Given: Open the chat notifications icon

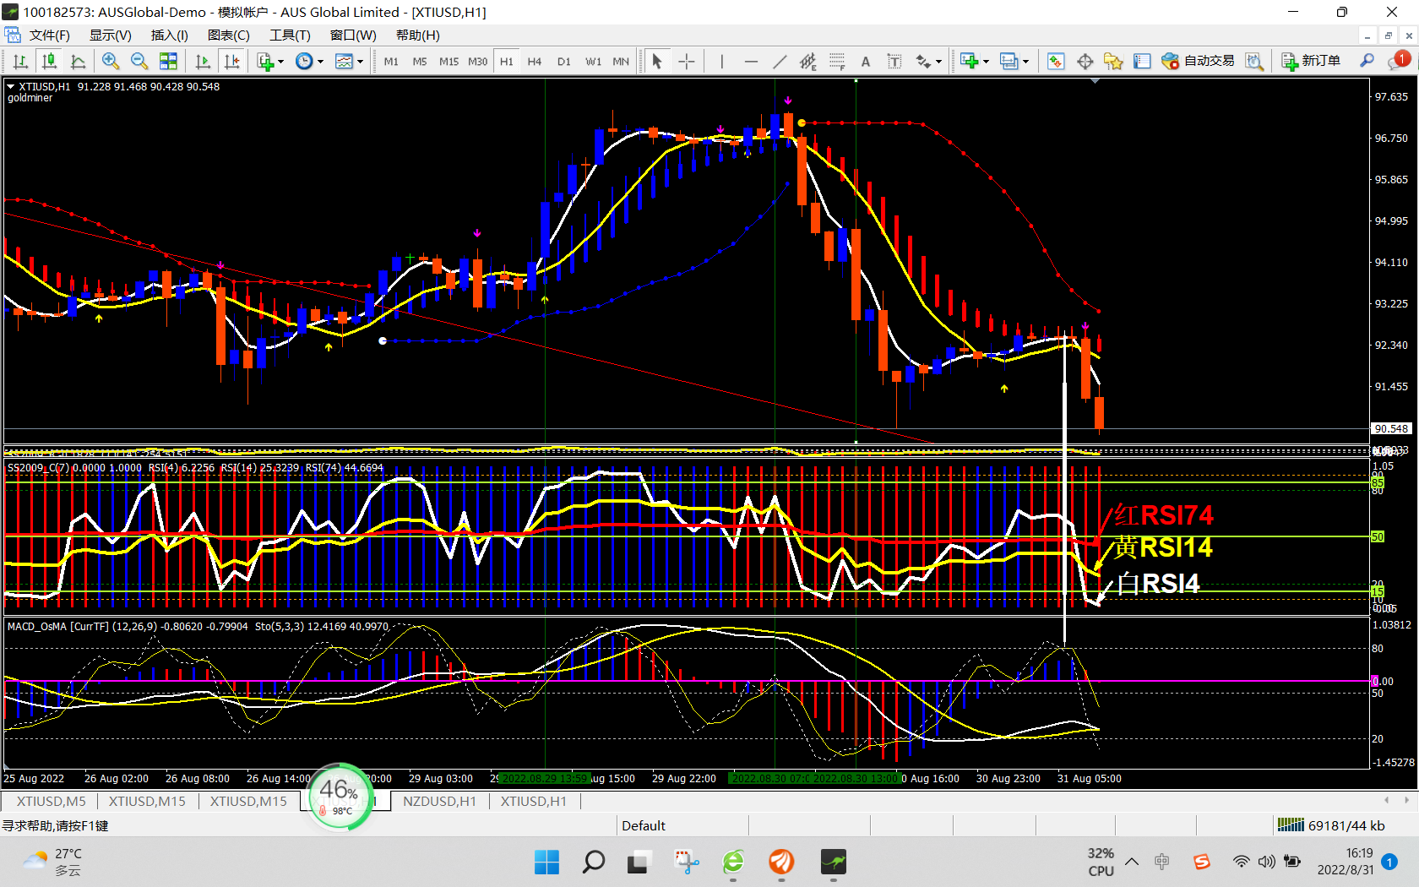Looking at the screenshot, I should pyautogui.click(x=1399, y=61).
